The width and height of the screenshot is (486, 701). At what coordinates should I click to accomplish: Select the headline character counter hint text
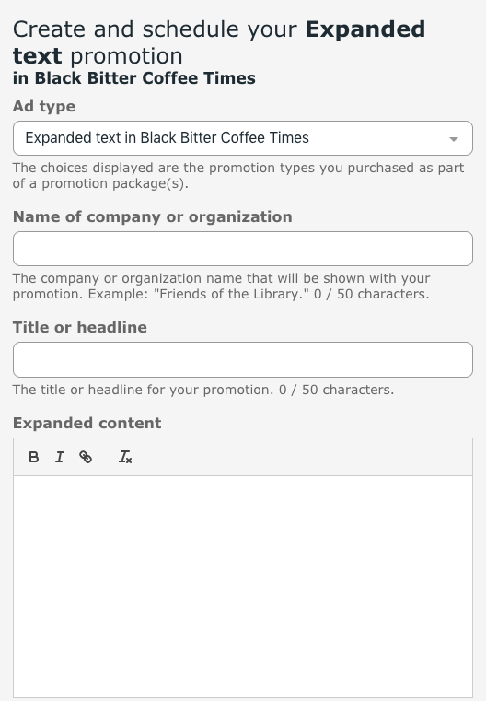click(203, 390)
